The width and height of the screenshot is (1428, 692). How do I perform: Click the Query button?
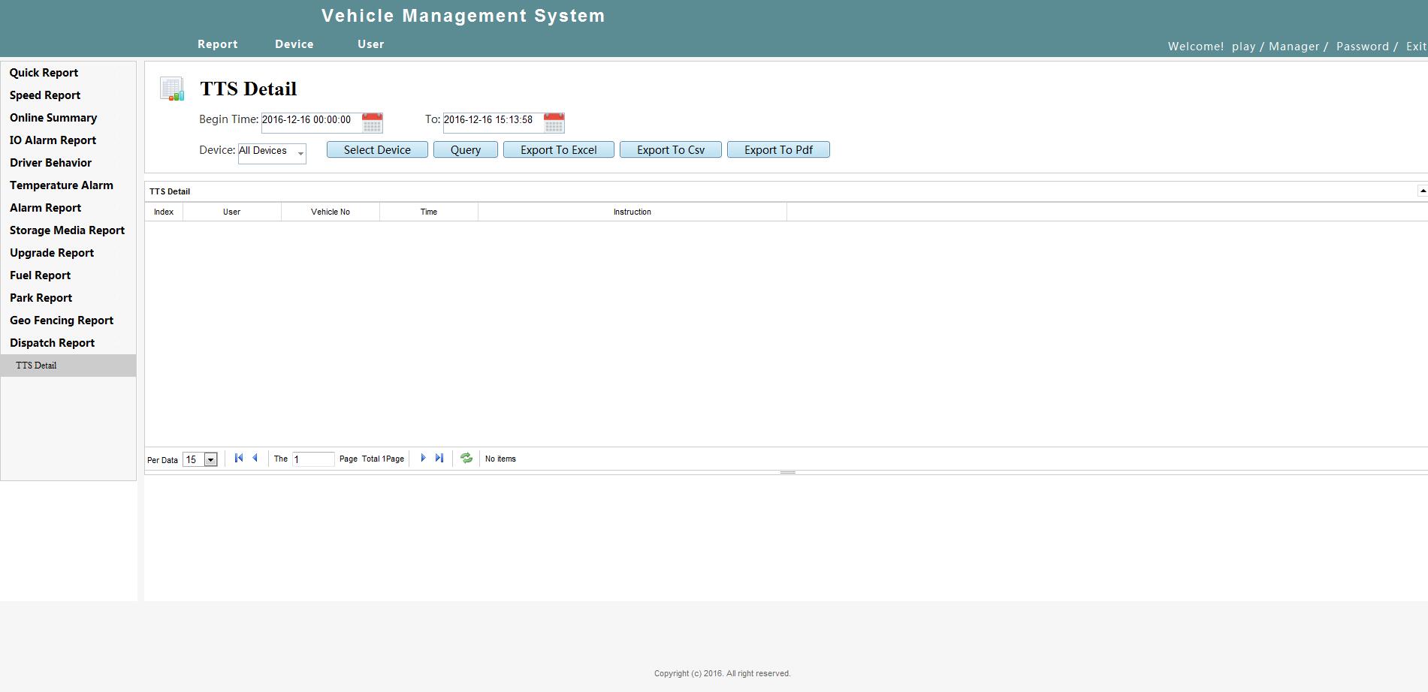466,150
